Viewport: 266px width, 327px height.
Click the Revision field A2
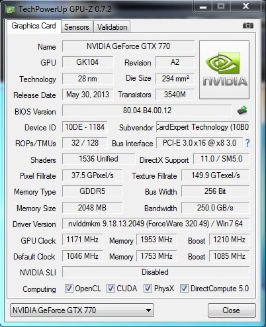175,62
